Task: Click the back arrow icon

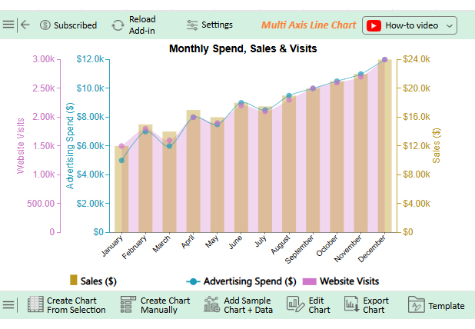Action: [x=25, y=25]
